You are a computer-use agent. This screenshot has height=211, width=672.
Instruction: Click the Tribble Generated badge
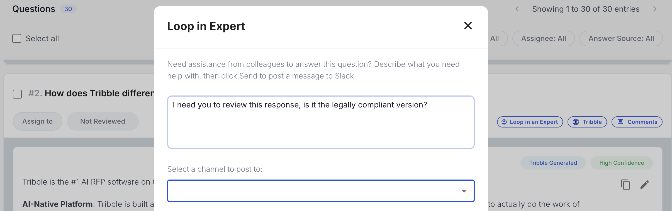(552, 163)
